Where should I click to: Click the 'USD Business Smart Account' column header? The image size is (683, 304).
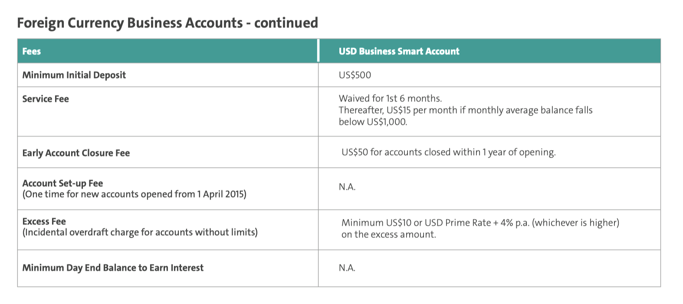point(399,51)
